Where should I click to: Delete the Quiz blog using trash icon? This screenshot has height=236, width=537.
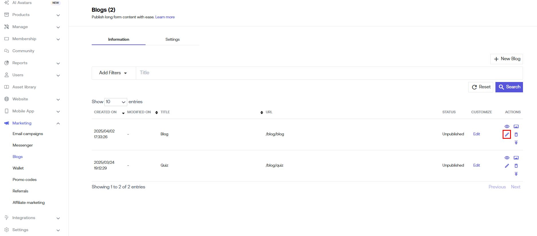tap(516, 166)
